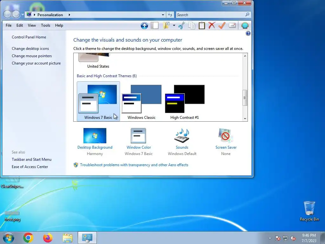The width and height of the screenshot is (325, 244).
Task: Open Sounds settings
Action: coord(182,142)
